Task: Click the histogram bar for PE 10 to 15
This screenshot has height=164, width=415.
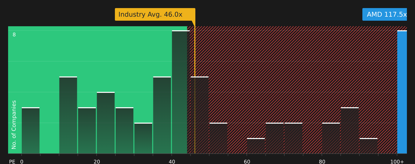Action: click(68, 115)
